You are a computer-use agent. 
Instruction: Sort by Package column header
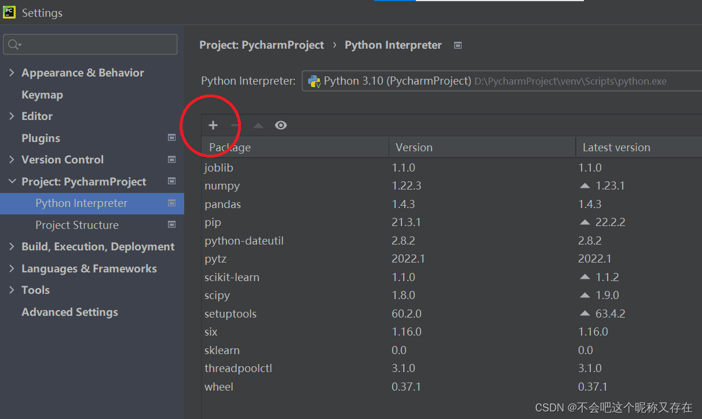[x=295, y=147]
